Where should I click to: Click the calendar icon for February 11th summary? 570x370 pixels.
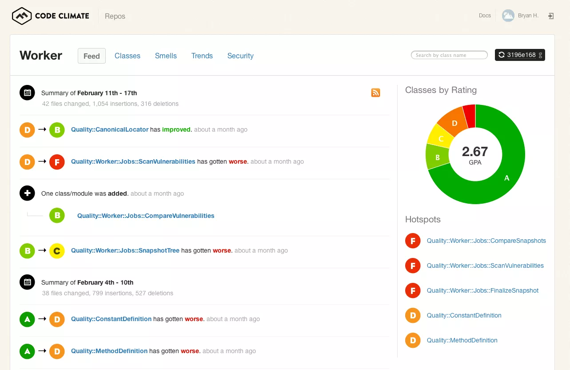point(27,92)
